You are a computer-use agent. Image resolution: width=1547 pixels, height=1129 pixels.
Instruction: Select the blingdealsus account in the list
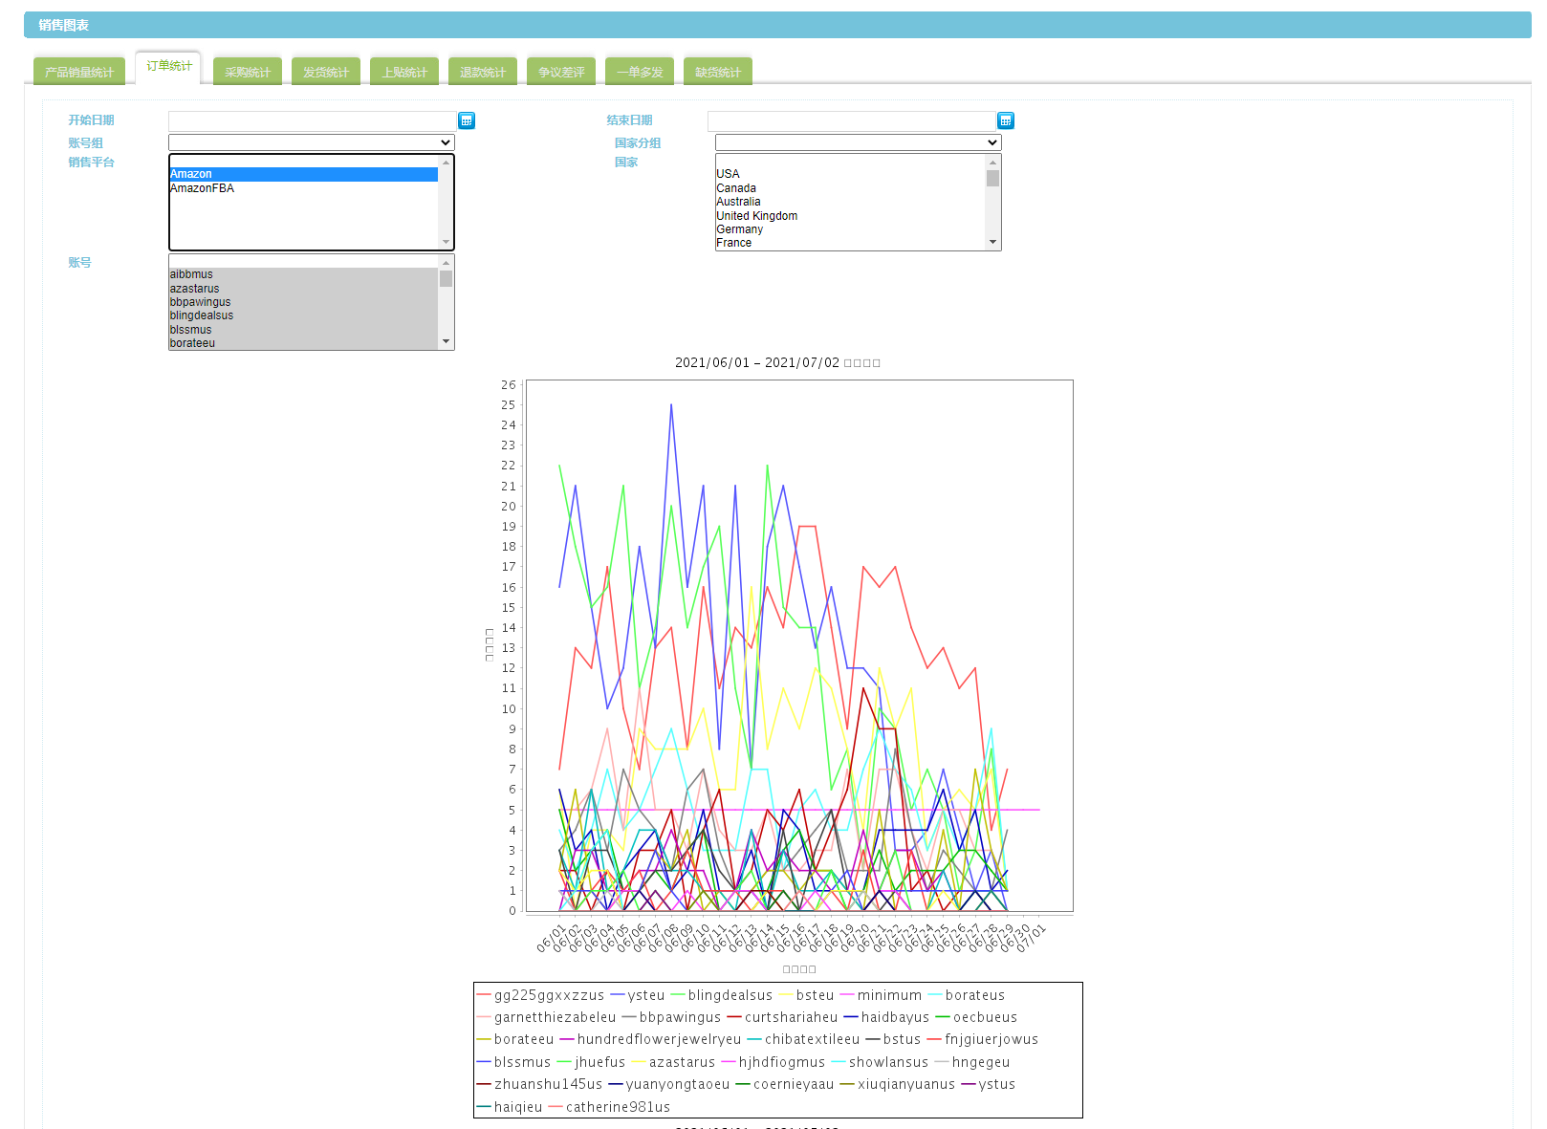[x=202, y=315]
